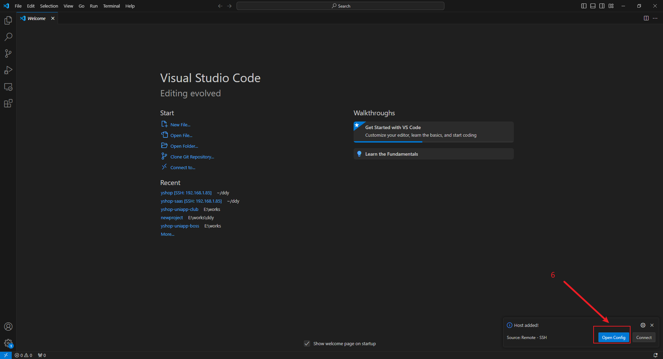Click the Connect to... link

point(183,168)
